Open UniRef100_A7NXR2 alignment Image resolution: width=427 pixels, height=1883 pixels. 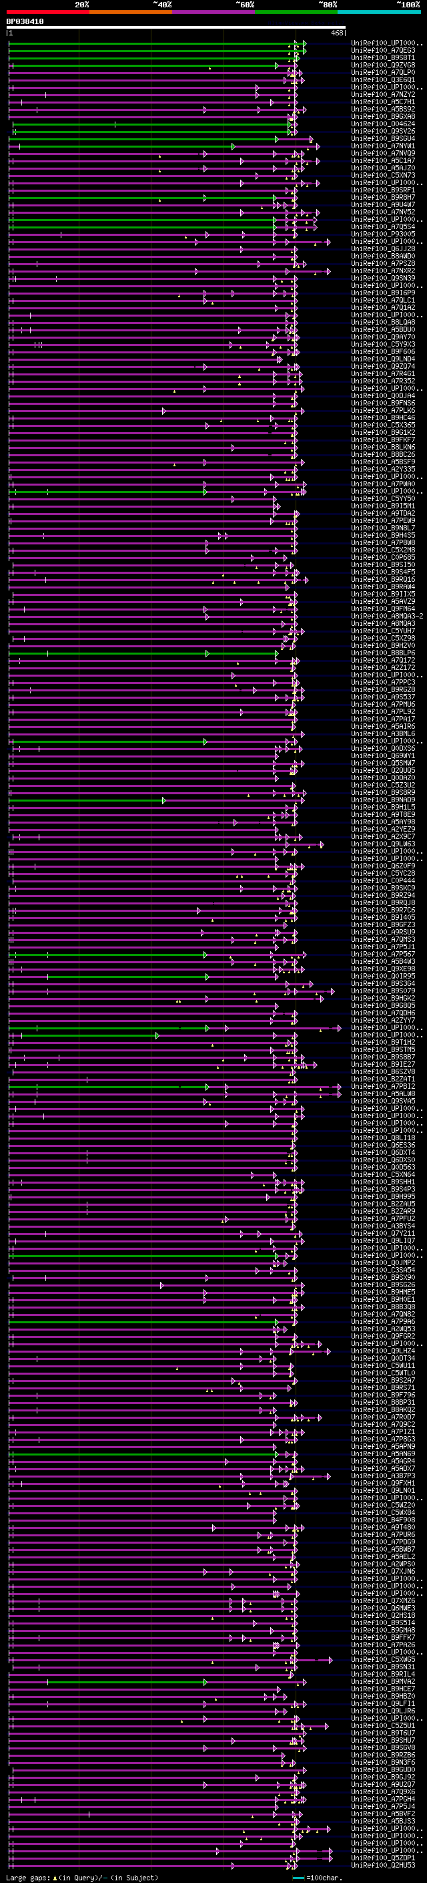383,271
